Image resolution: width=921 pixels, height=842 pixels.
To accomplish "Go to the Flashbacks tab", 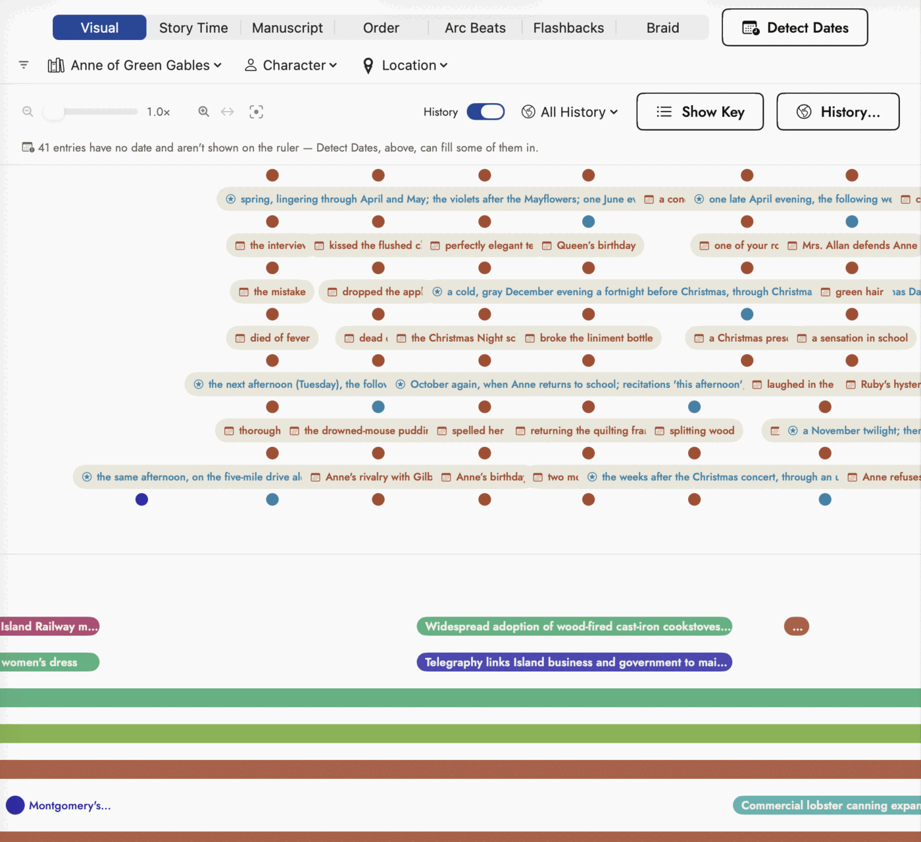I will click(568, 28).
